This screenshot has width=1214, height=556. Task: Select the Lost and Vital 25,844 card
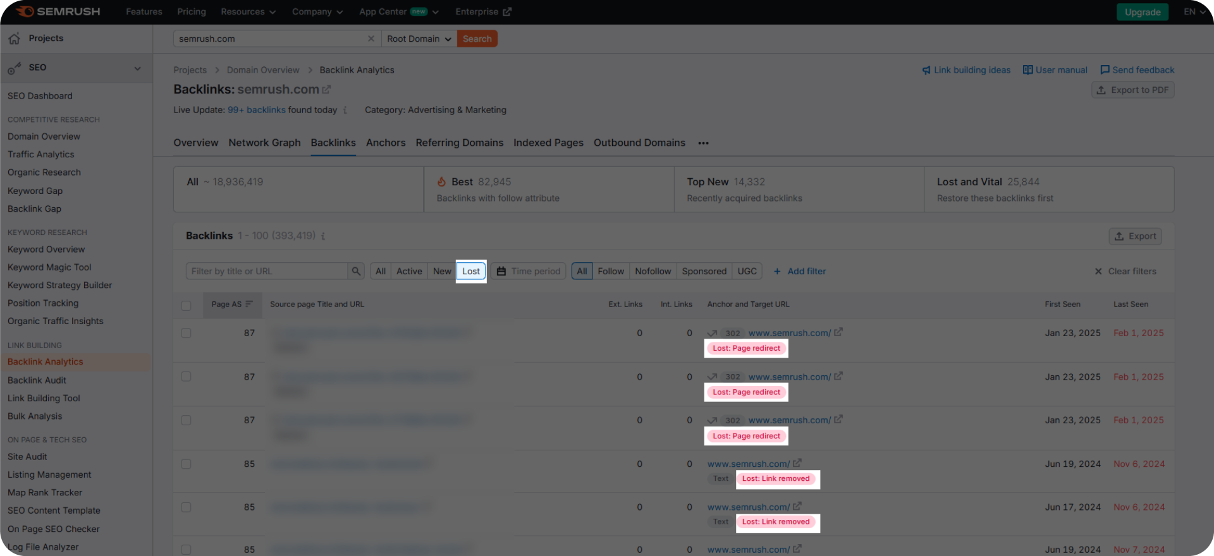tap(1049, 190)
